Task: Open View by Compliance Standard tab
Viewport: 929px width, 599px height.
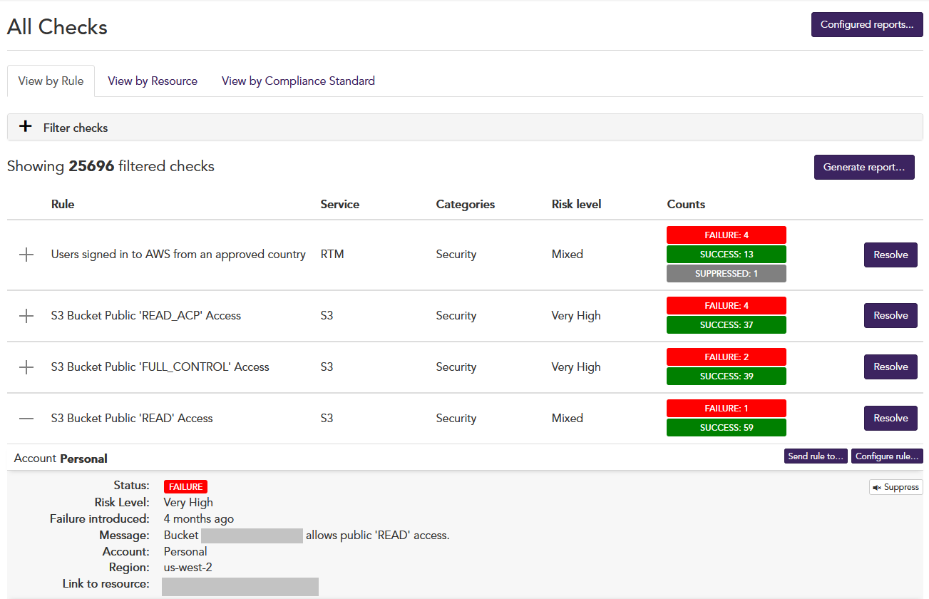Action: click(x=298, y=81)
